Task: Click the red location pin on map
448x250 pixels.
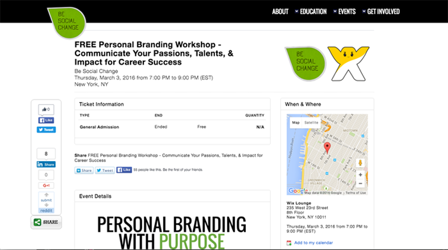Action: tap(327, 148)
